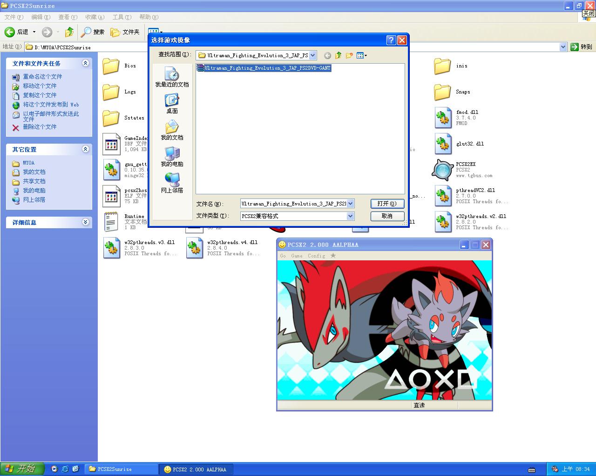Select the glut32.dll file

(x=459, y=144)
